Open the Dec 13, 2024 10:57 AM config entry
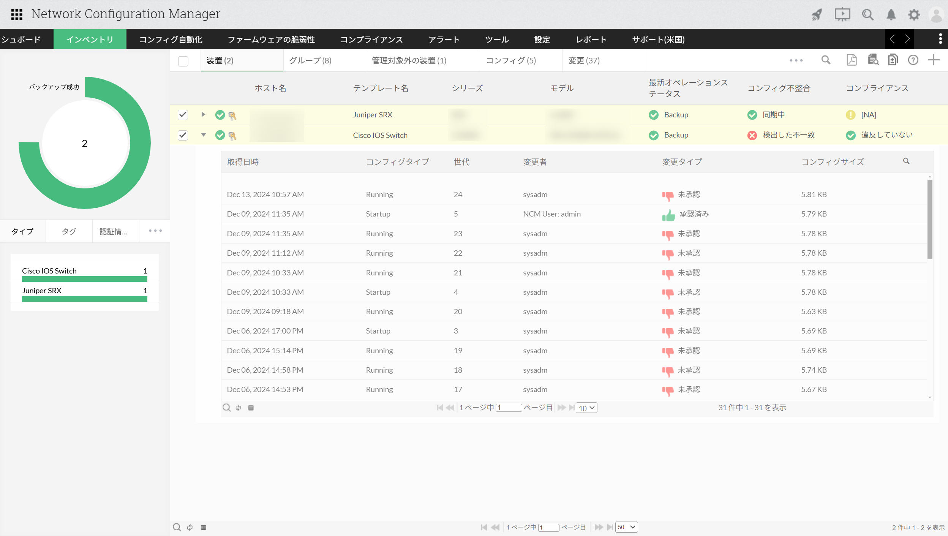Viewport: 948px width, 536px height. point(265,194)
